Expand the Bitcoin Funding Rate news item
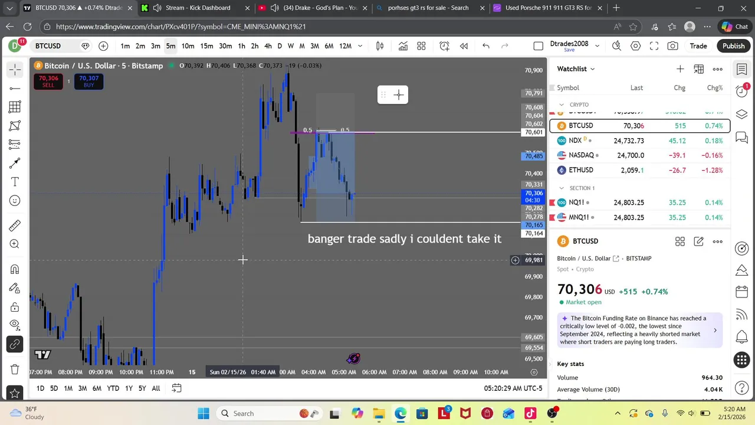The height and width of the screenshot is (425, 755). 640,330
